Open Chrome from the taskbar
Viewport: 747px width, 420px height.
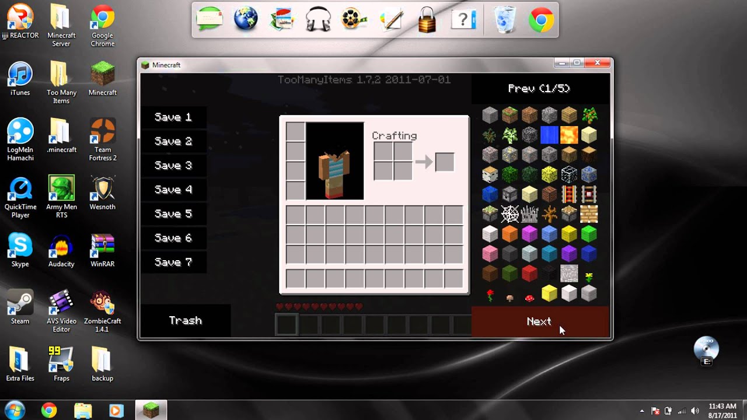coord(49,411)
